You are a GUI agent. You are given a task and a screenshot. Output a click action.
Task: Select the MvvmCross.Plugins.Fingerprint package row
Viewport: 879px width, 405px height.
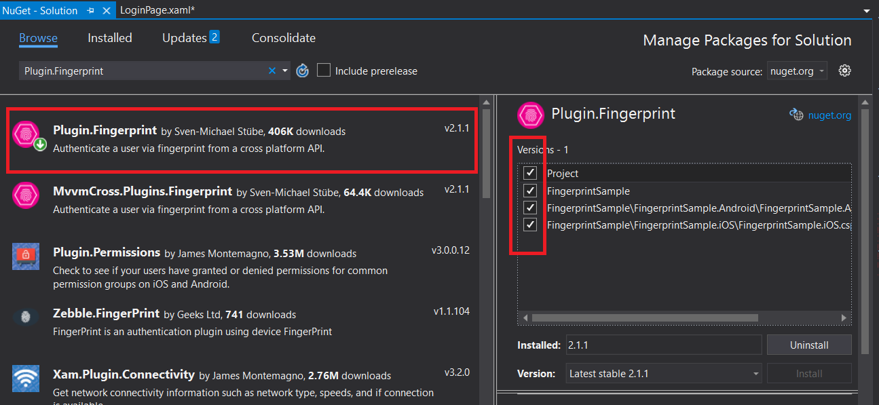(240, 200)
